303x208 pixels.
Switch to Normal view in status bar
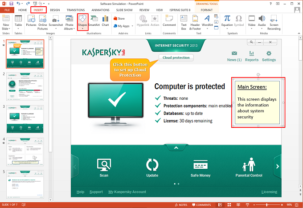point(220,205)
